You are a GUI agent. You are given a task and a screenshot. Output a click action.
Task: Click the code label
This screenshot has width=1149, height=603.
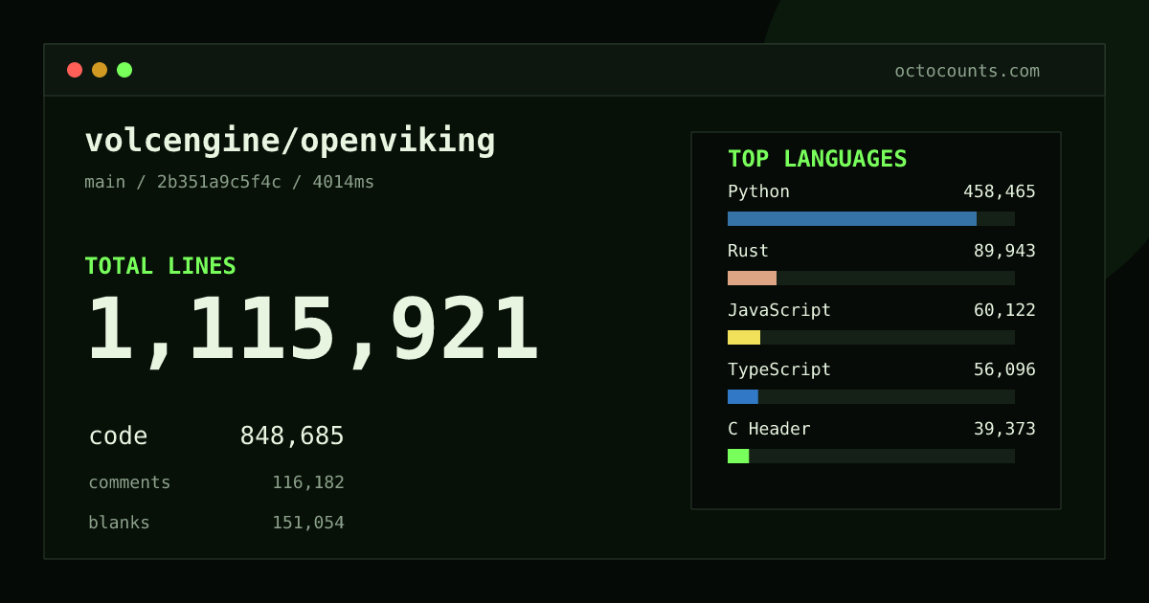[x=118, y=435]
